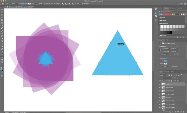Screen dimensions: 187x113
Task: Collapse the Transform section
Action: pyautogui.click(x=160, y=47)
